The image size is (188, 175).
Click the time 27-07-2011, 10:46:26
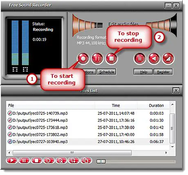pyautogui.click(x=116, y=142)
